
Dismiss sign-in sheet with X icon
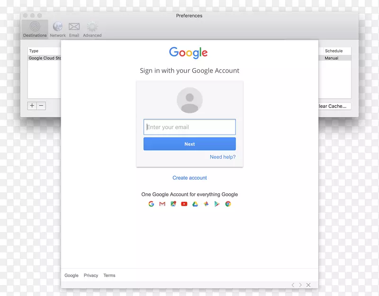(x=308, y=285)
